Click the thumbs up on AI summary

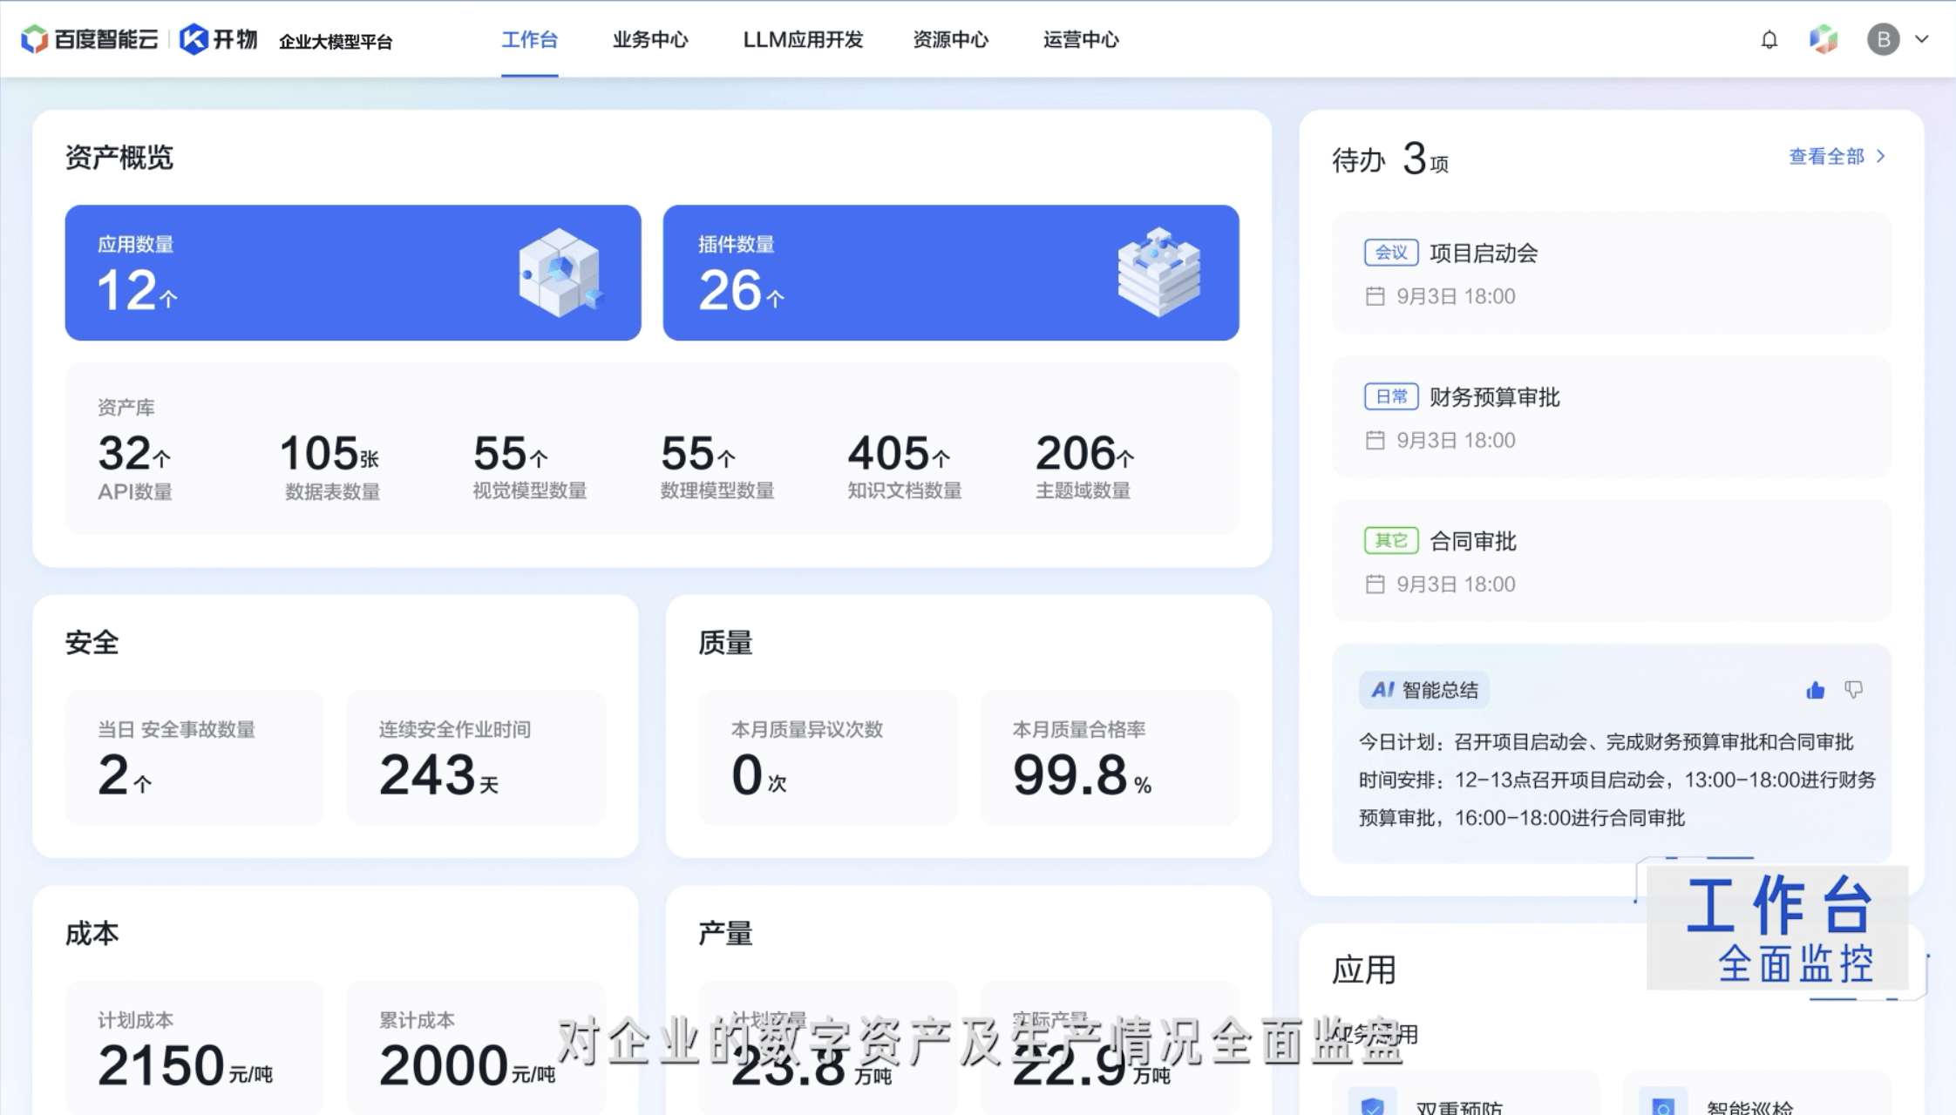point(1815,691)
